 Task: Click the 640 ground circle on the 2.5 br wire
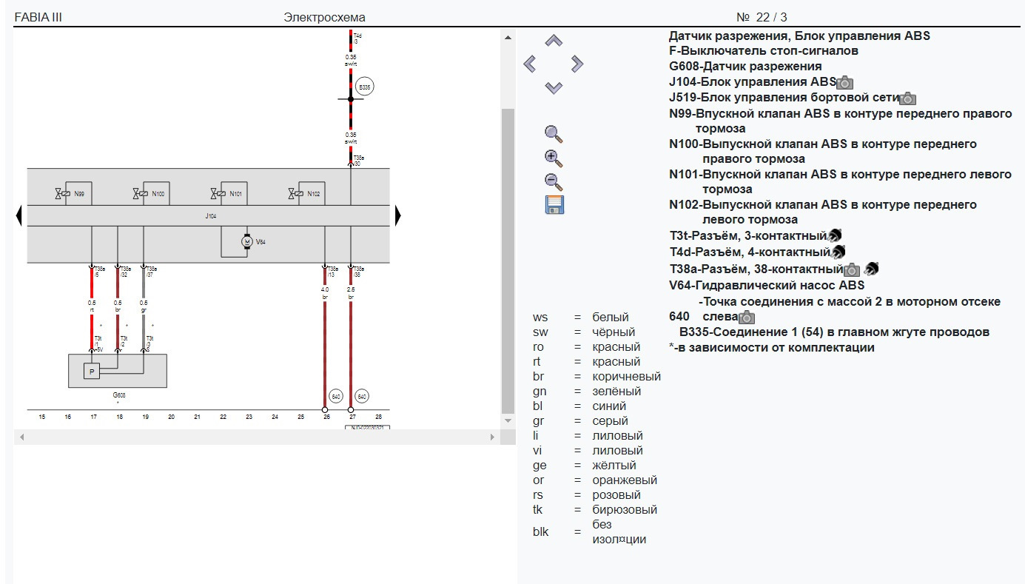tap(362, 397)
